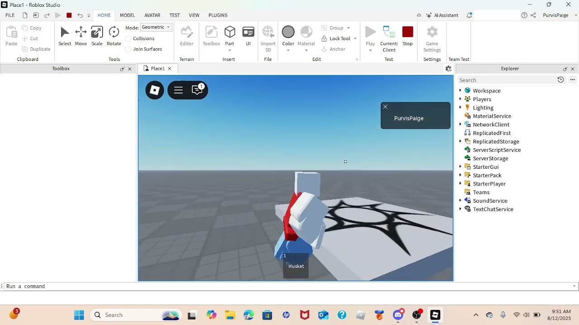
Task: Select the Musket hotbar slot
Action: (296, 265)
